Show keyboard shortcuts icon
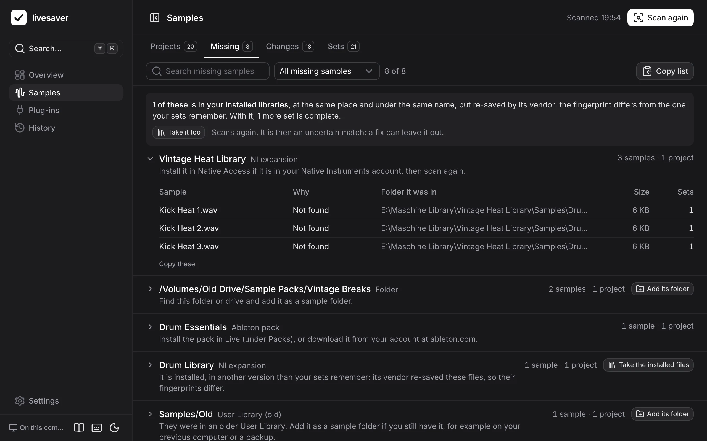Image resolution: width=707 pixels, height=441 pixels. (x=97, y=427)
